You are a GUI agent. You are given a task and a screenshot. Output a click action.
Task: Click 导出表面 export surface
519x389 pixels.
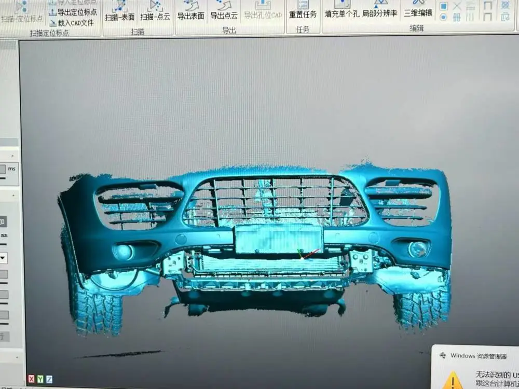click(190, 11)
